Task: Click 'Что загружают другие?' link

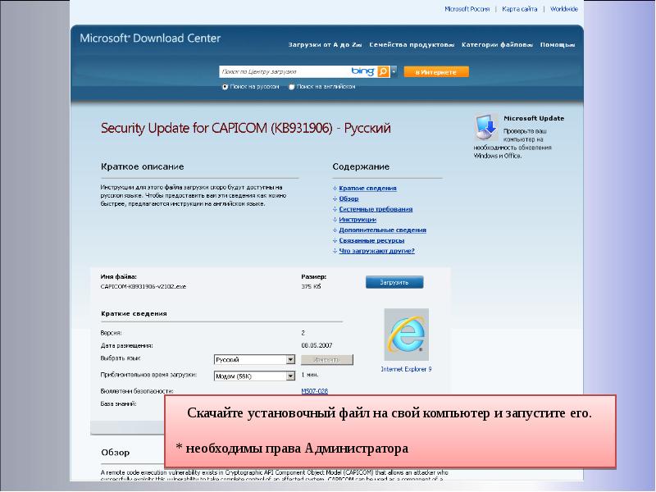Action: tap(376, 251)
